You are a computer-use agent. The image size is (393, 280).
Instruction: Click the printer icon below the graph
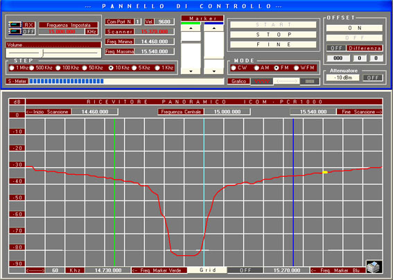point(374,266)
